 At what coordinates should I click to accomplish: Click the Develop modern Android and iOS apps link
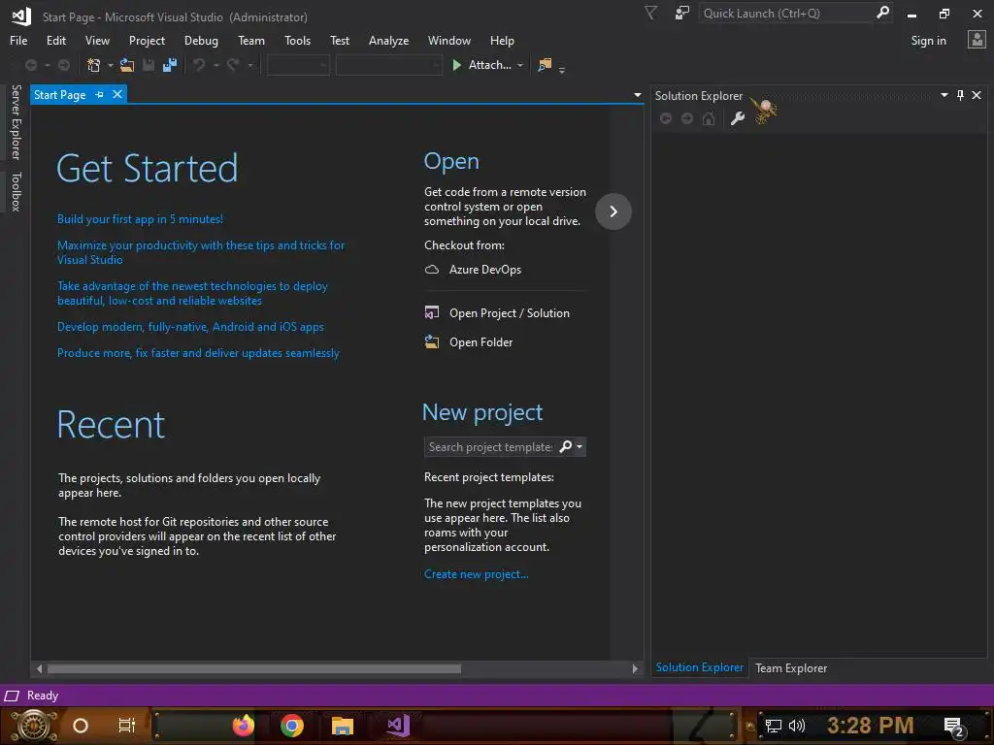190,327
